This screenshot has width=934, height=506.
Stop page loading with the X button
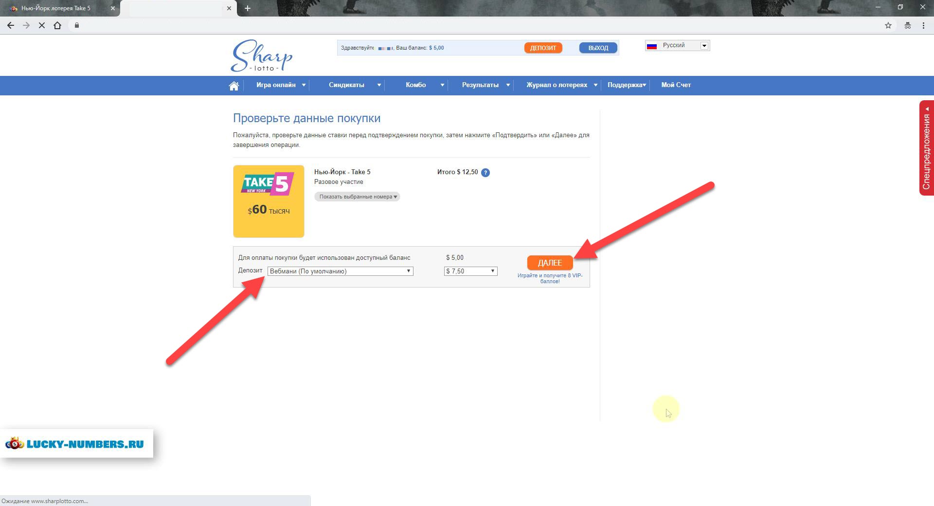42,25
